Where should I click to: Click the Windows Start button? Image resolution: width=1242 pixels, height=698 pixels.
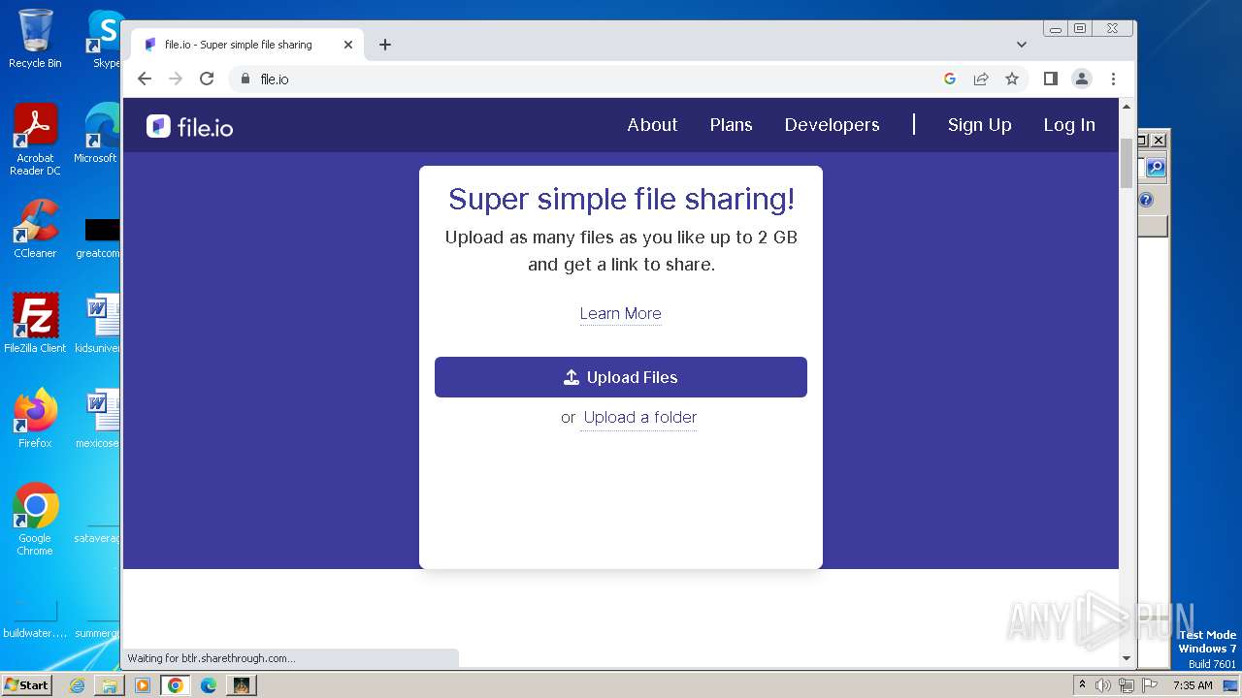pyautogui.click(x=26, y=684)
